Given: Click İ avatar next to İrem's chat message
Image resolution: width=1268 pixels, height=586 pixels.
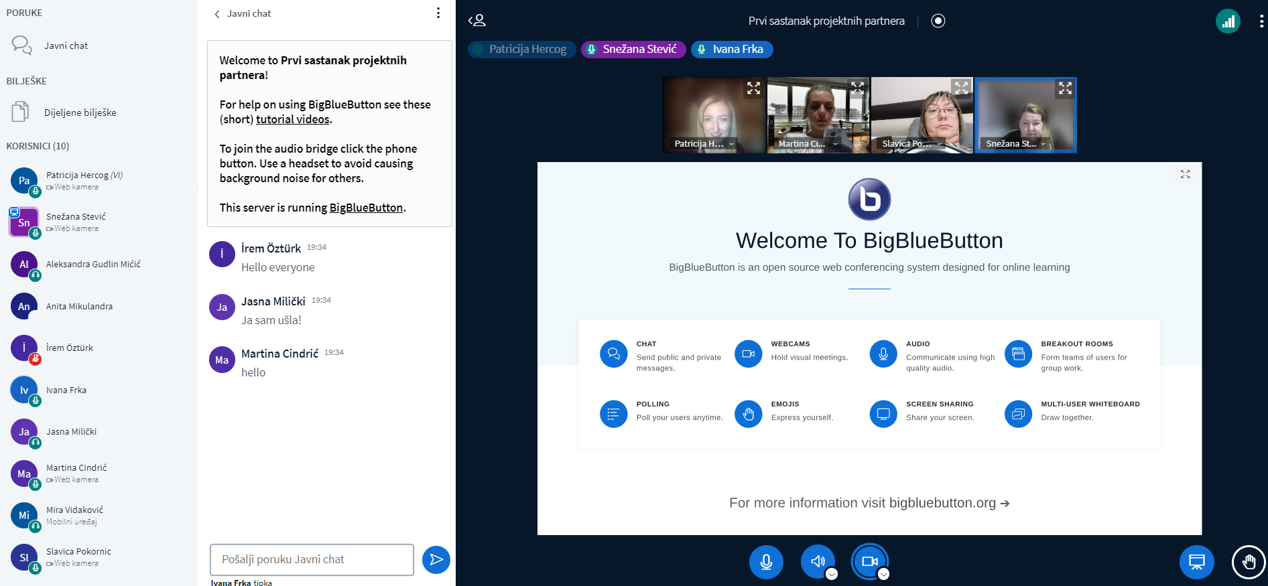Looking at the screenshot, I should point(222,254).
